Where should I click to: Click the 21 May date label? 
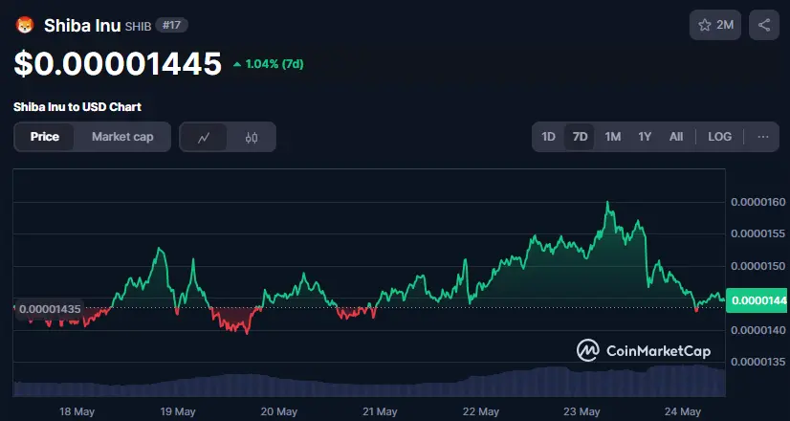click(x=380, y=412)
